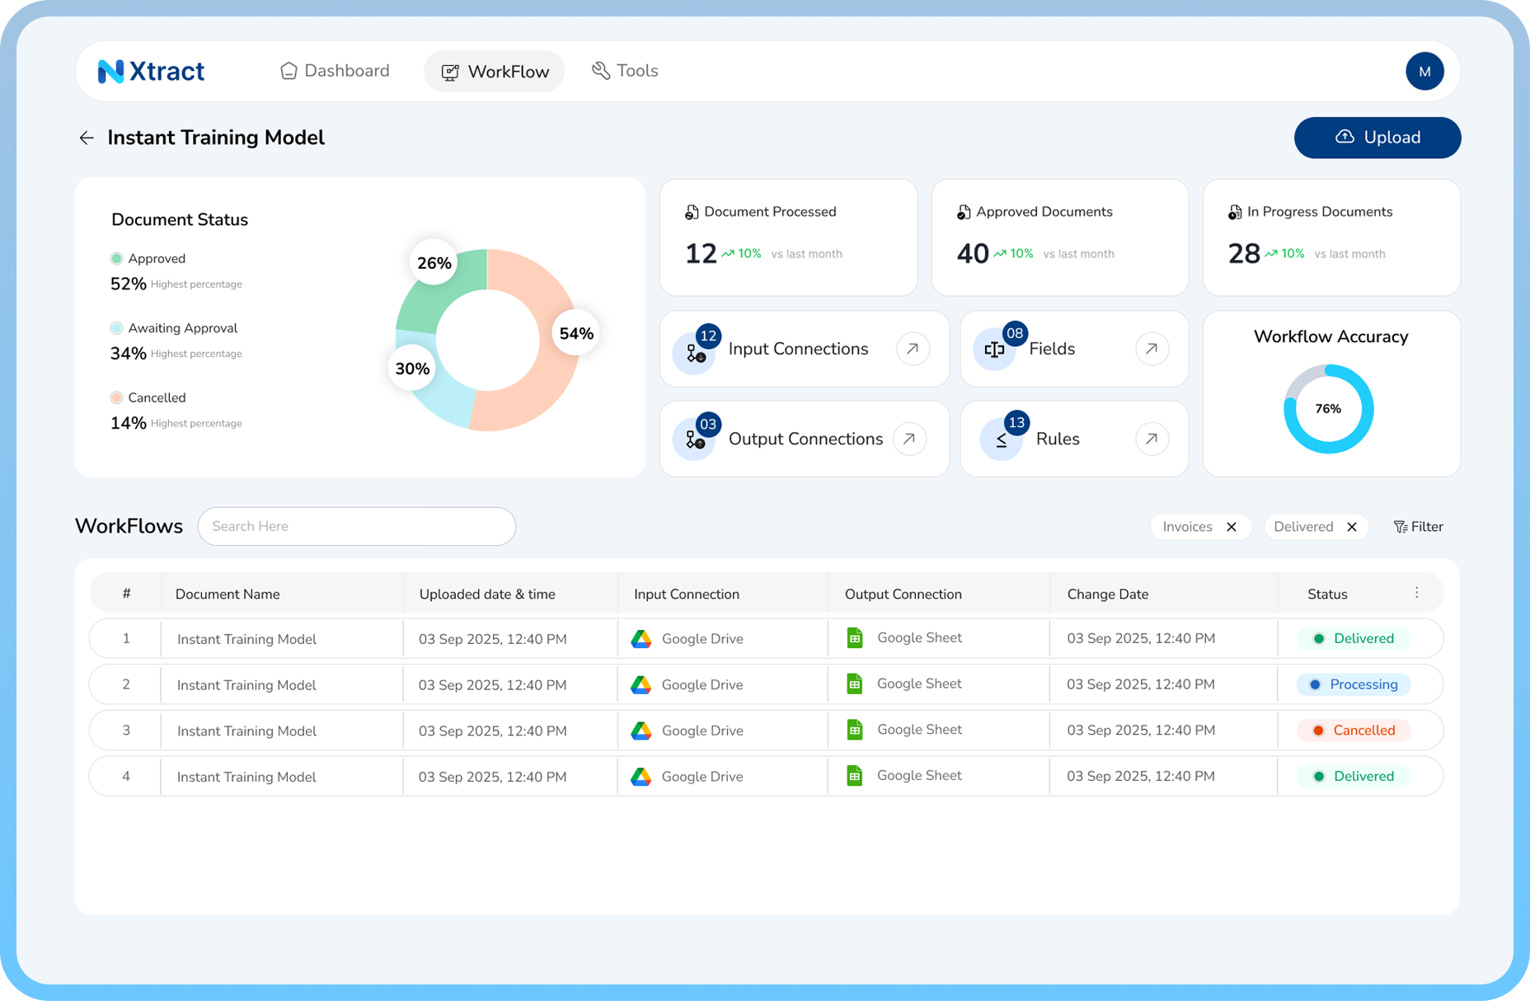Remove the Delivered filter chip

click(1352, 527)
